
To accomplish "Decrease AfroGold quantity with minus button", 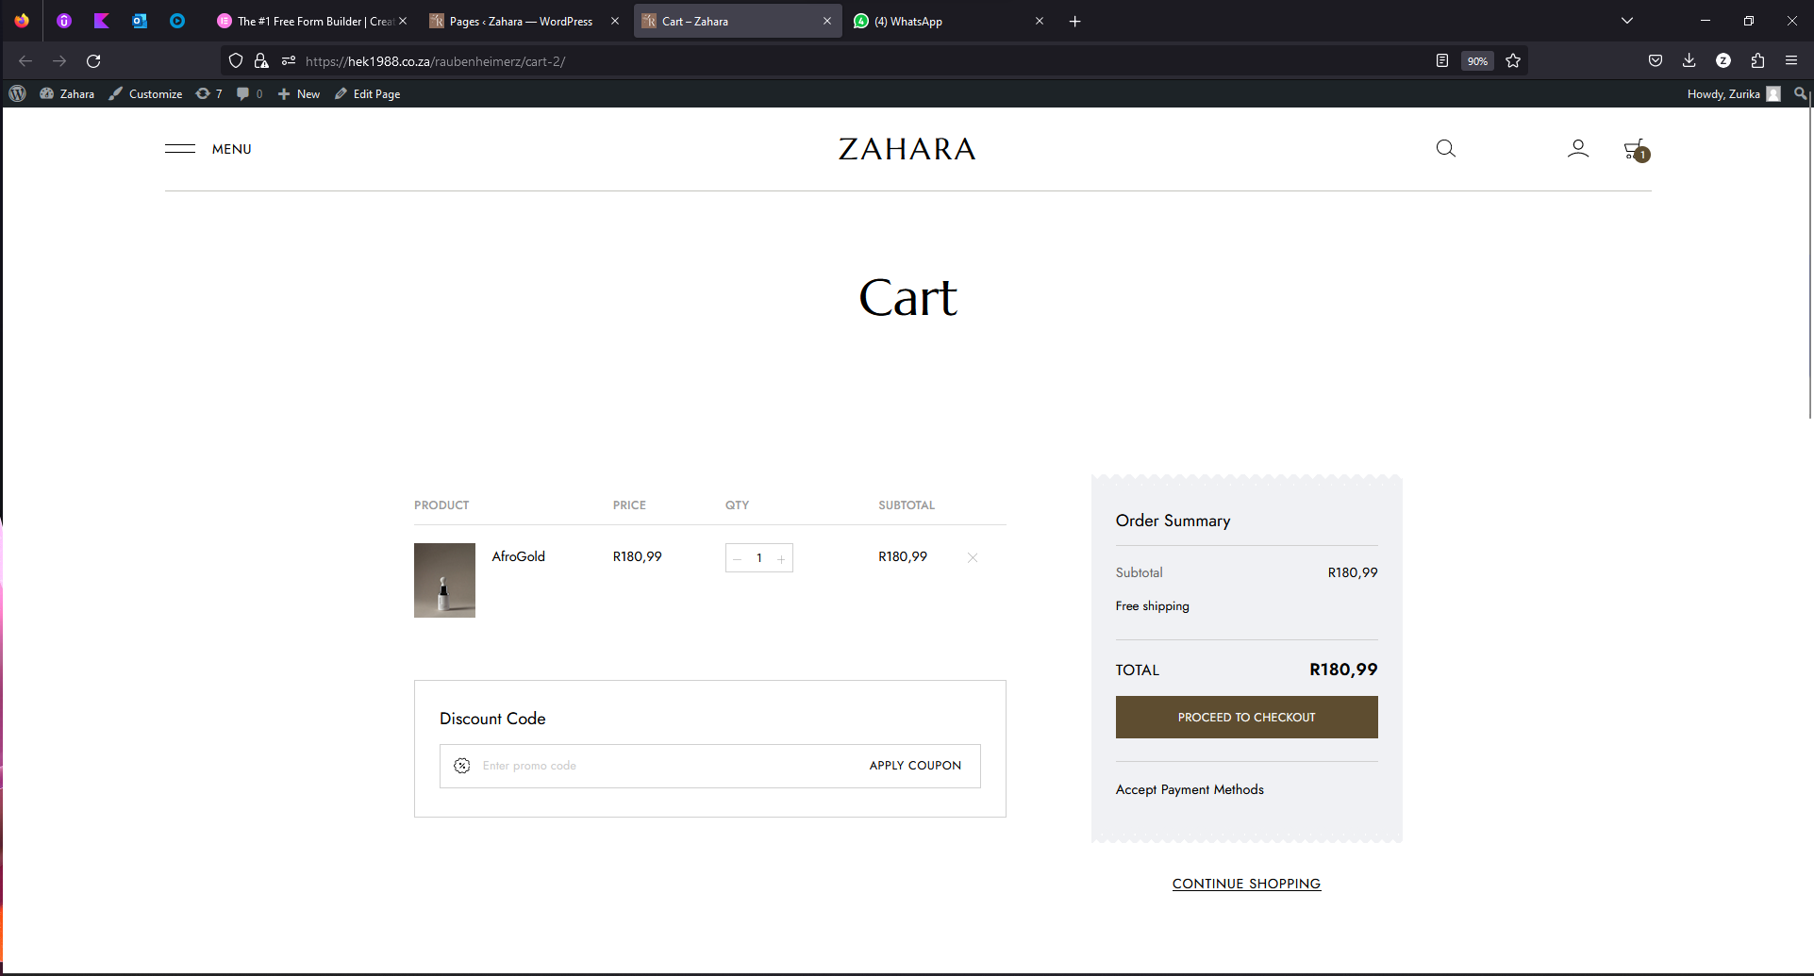I will click(x=738, y=559).
